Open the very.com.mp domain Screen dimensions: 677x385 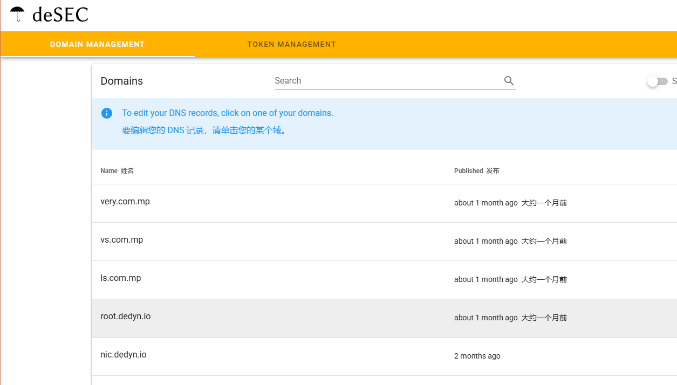point(125,202)
